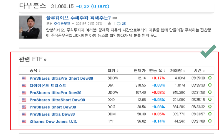The width and height of the screenshot is (222, 139).
Task: Click green clock icon in UDOW row
Action: tap(210, 92)
